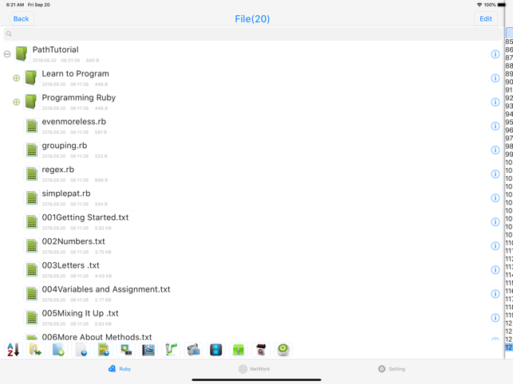Switch to the NetWork tab

pyautogui.click(x=254, y=369)
